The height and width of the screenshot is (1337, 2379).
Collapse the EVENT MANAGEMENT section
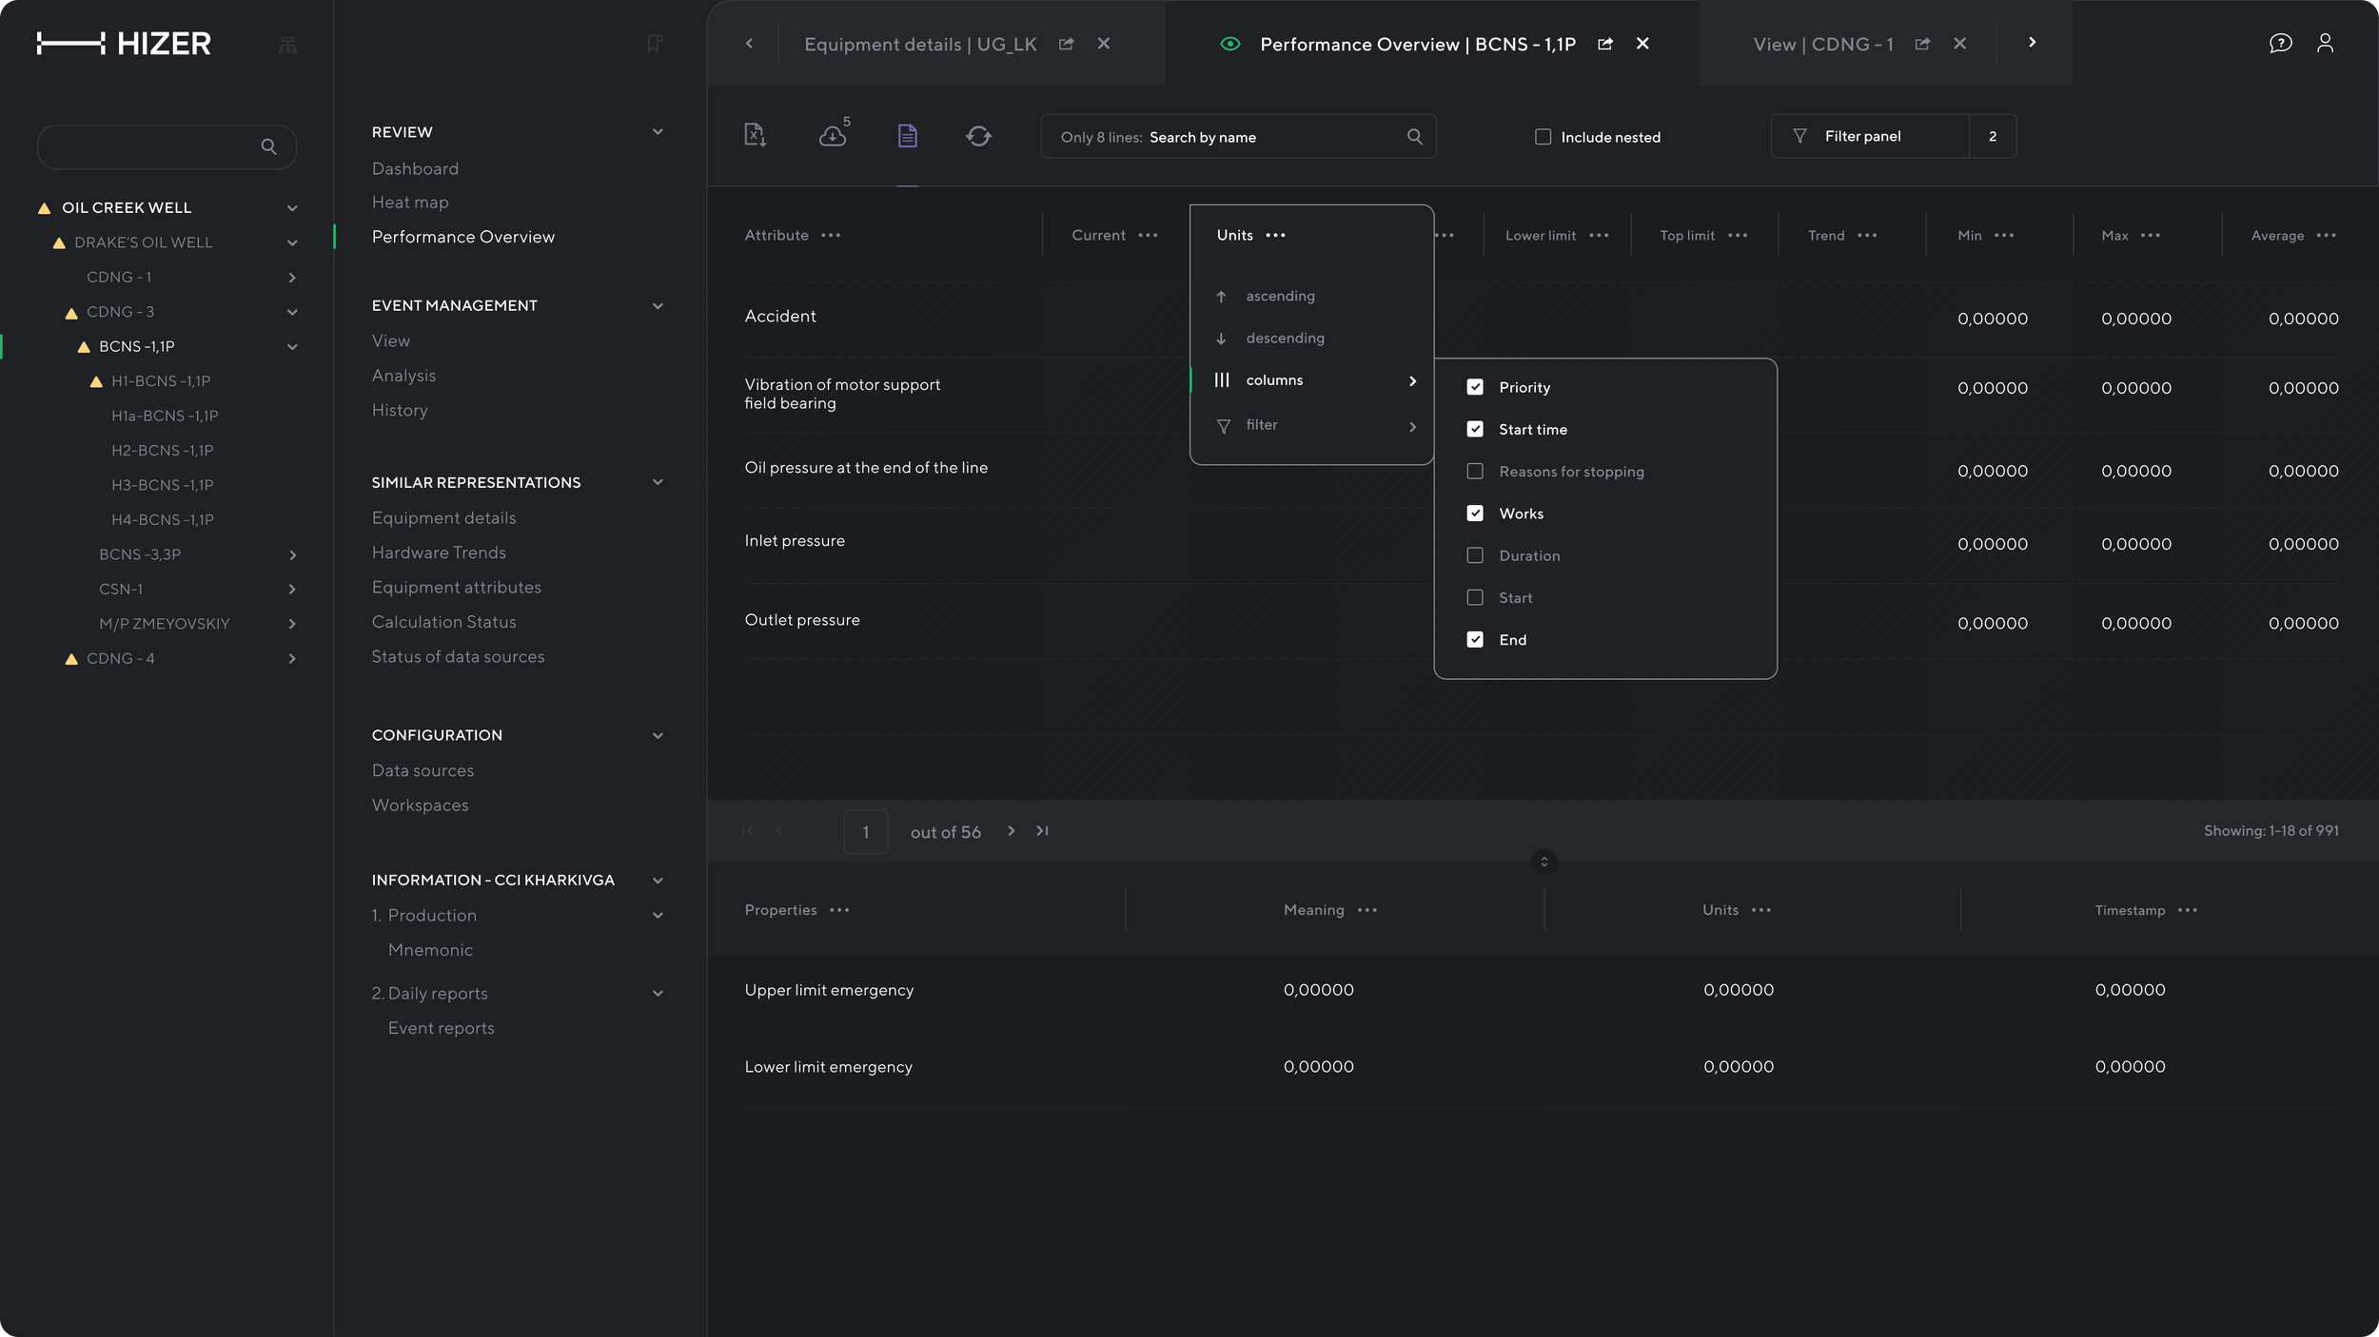pyautogui.click(x=658, y=306)
